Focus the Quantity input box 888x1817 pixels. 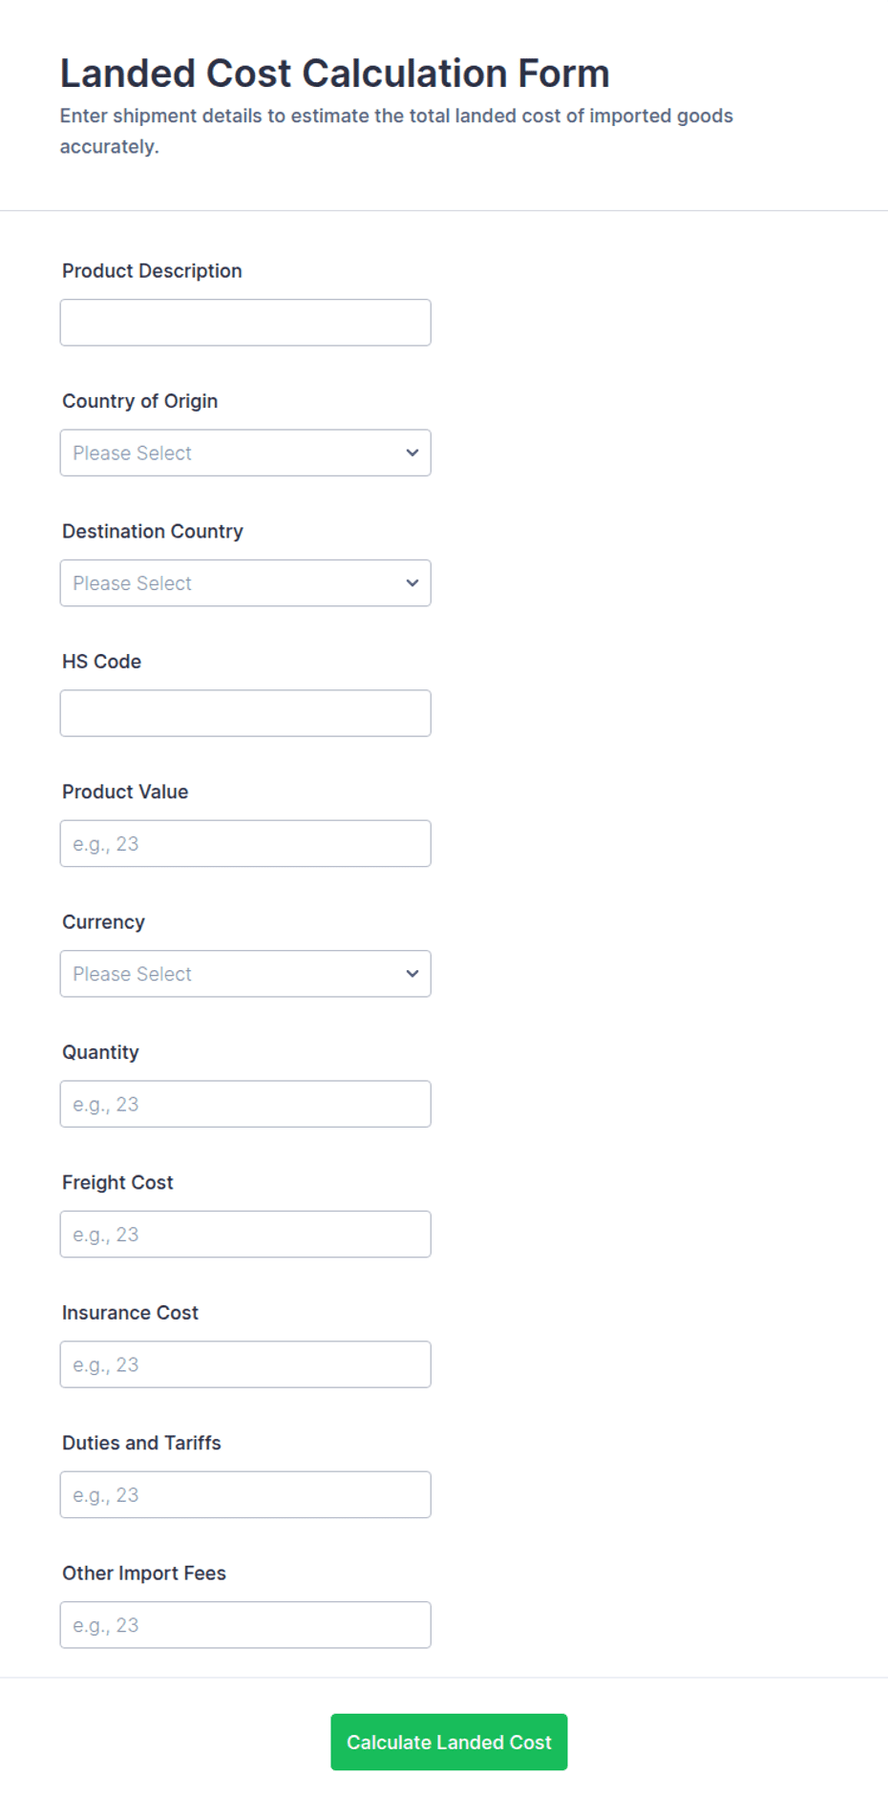click(245, 1104)
